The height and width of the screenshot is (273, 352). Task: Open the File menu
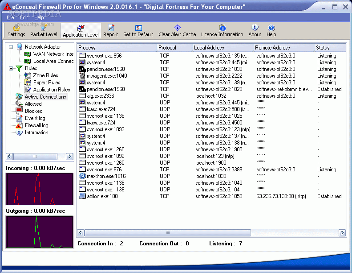[x=10, y=17]
